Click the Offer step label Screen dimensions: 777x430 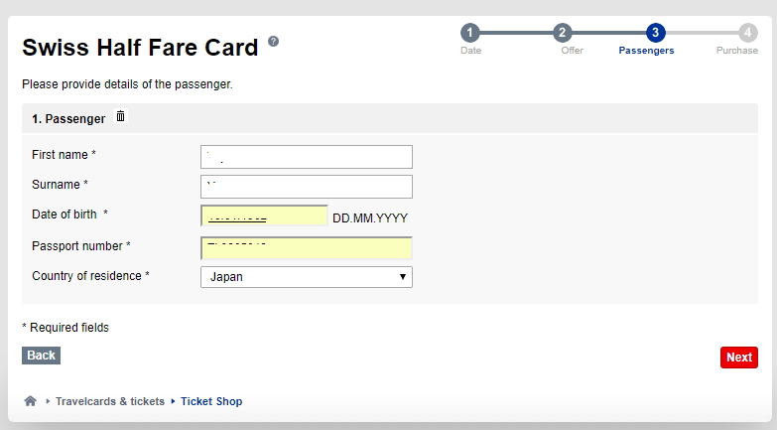(572, 51)
